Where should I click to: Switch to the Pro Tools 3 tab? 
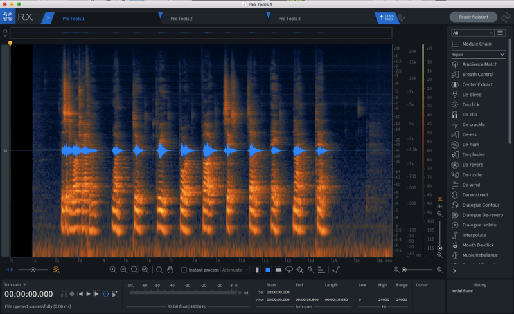coord(289,19)
